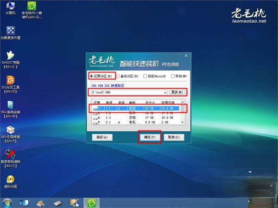Image resolution: width=278 pixels, height=208 pixels.
Task: Click the 16.9 GB free space cell
Action: (x=167, y=117)
